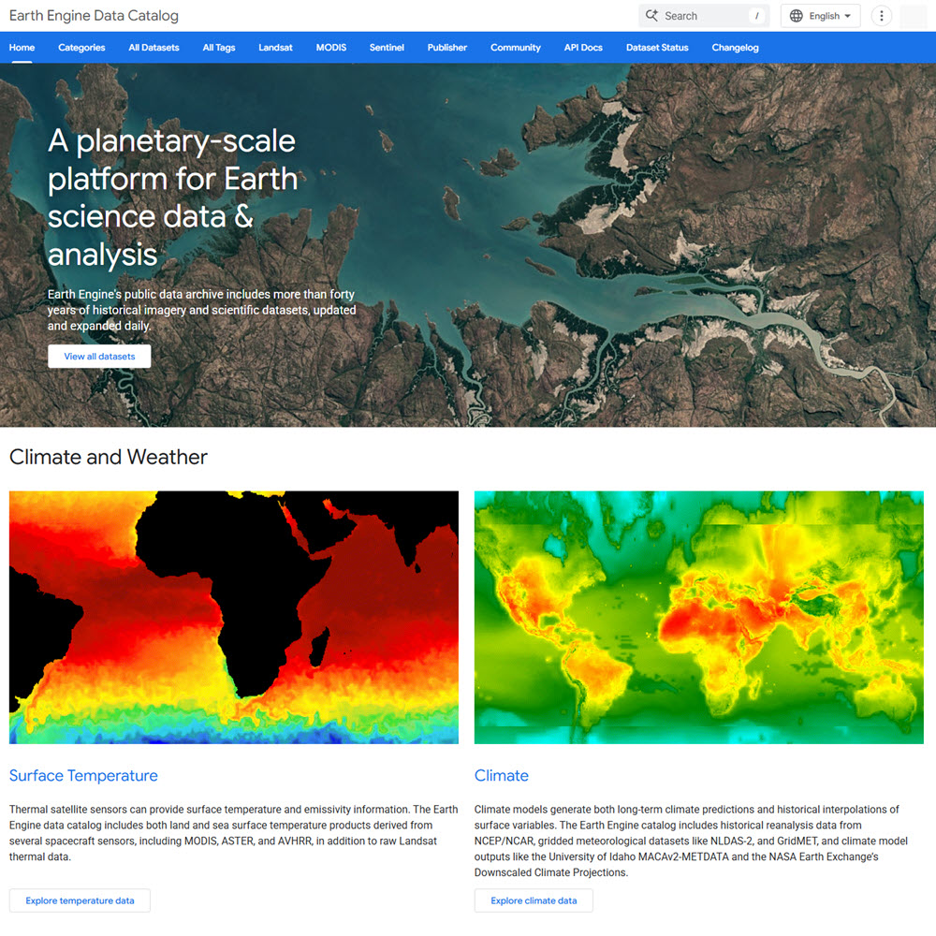This screenshot has width=936, height=936.
Task: Click the avatar placeholder beside the options menu
Action: tap(914, 16)
